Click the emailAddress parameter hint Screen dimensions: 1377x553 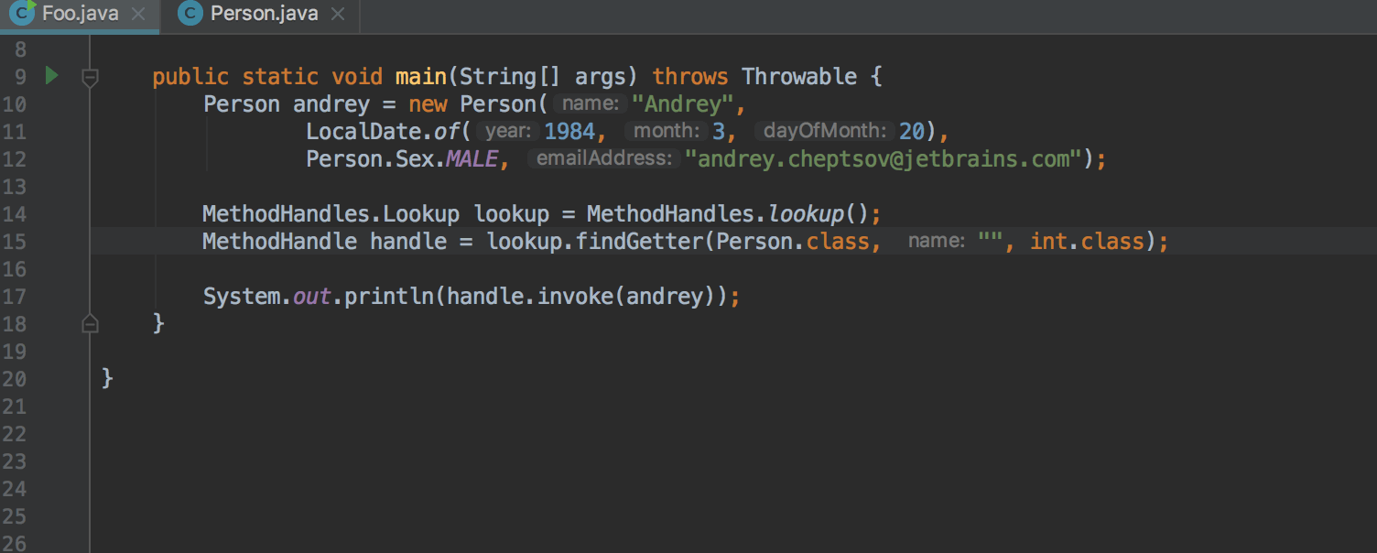[x=604, y=158]
